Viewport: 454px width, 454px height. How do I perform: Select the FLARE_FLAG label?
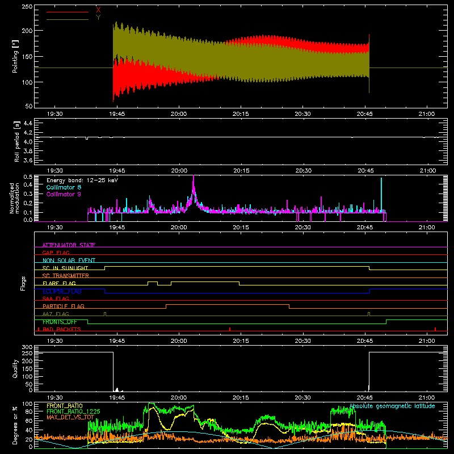click(x=59, y=283)
